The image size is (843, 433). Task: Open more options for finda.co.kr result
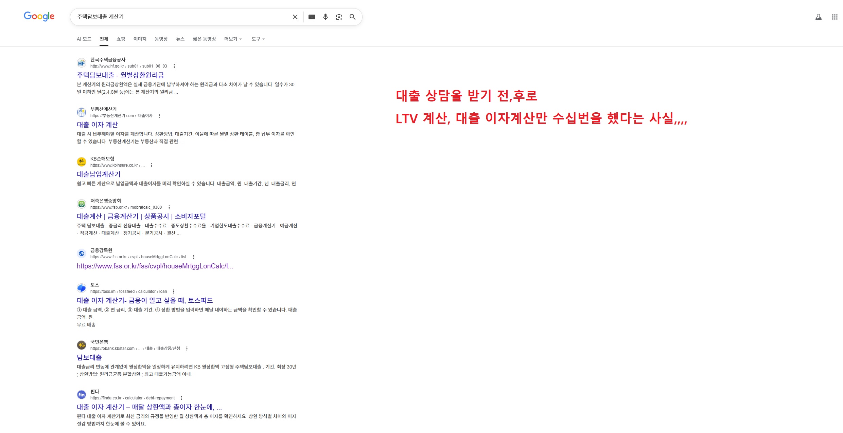tap(181, 398)
